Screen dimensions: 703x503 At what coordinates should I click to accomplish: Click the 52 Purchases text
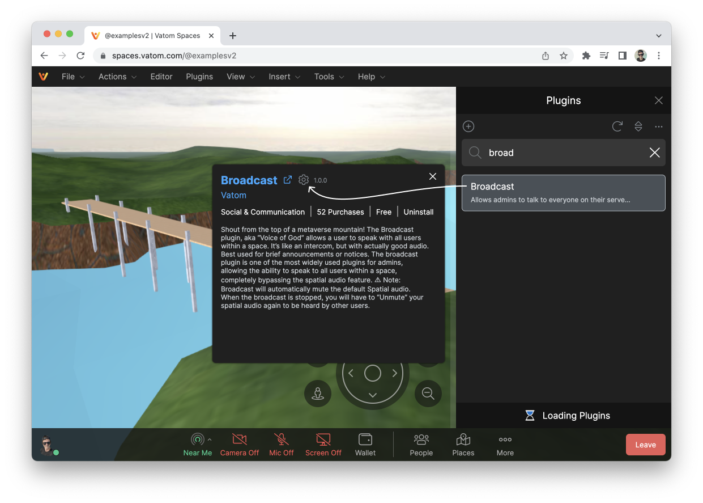click(340, 212)
